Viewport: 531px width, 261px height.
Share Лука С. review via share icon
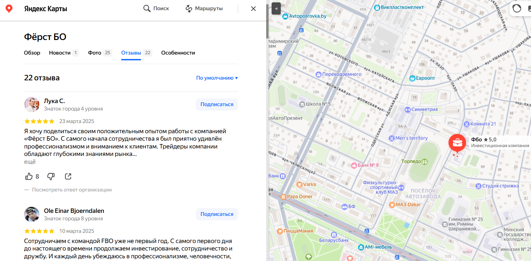(x=68, y=176)
